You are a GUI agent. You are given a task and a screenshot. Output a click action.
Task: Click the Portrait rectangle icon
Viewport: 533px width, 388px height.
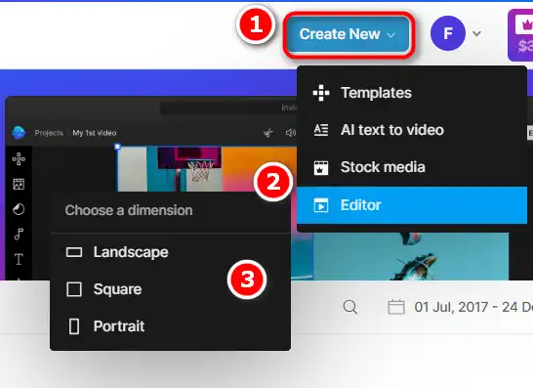[74, 326]
